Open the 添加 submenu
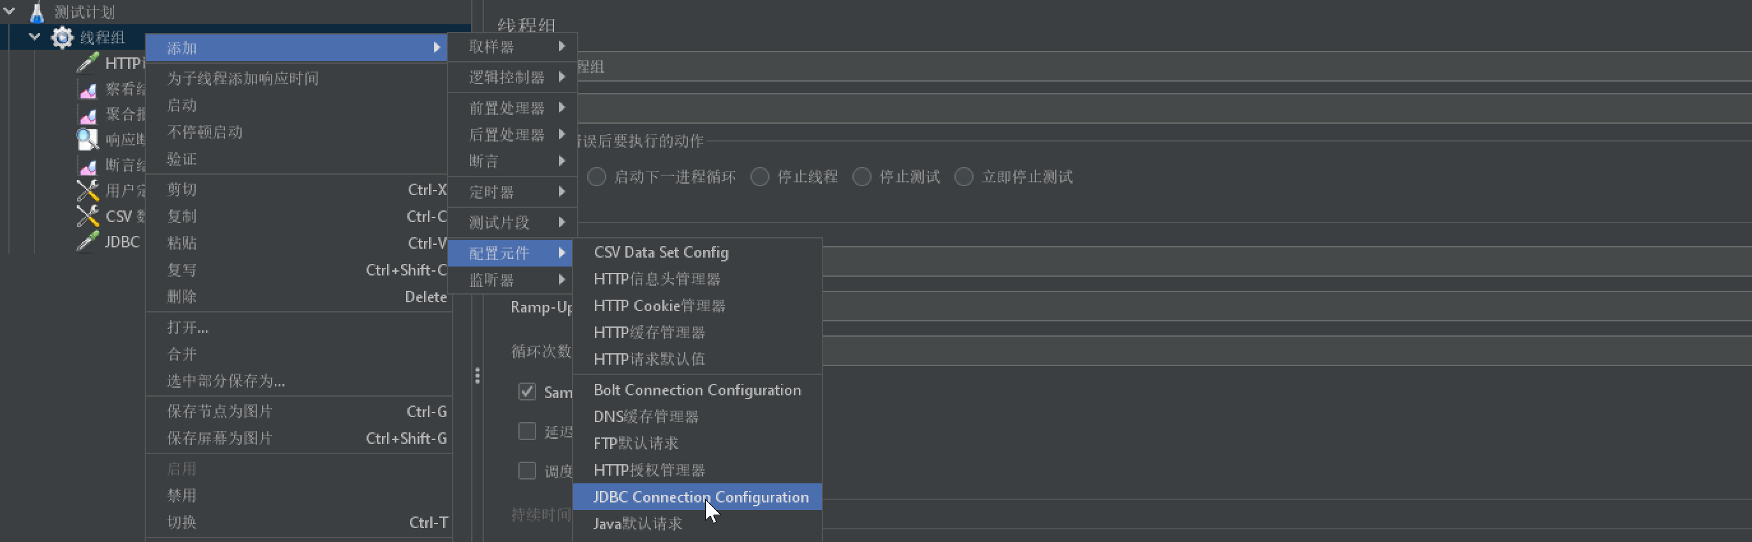This screenshot has height=542, width=1752. [296, 48]
